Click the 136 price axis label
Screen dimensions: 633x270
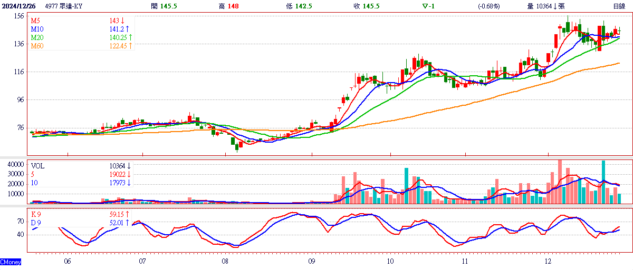pyautogui.click(x=20, y=44)
